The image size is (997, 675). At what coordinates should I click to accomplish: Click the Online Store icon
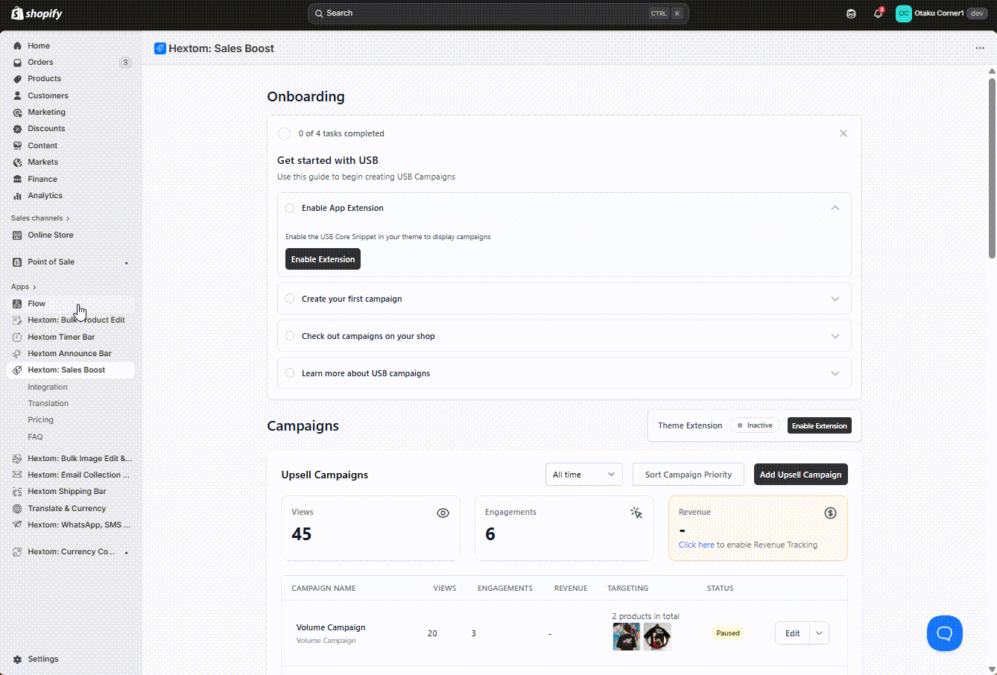pos(17,235)
